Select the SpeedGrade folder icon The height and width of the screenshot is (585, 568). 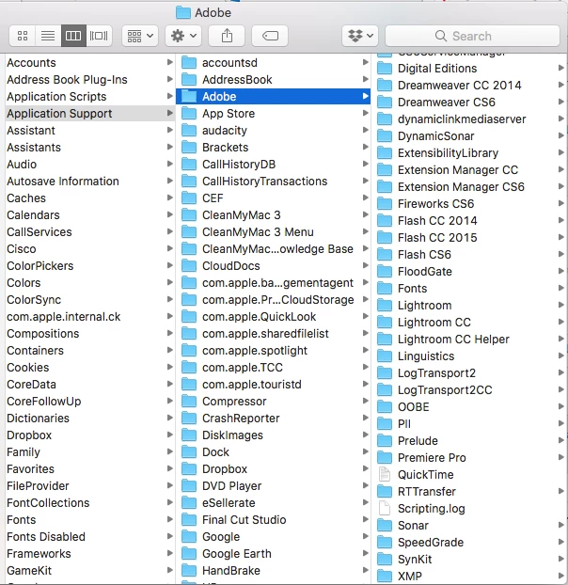pyautogui.click(x=385, y=543)
